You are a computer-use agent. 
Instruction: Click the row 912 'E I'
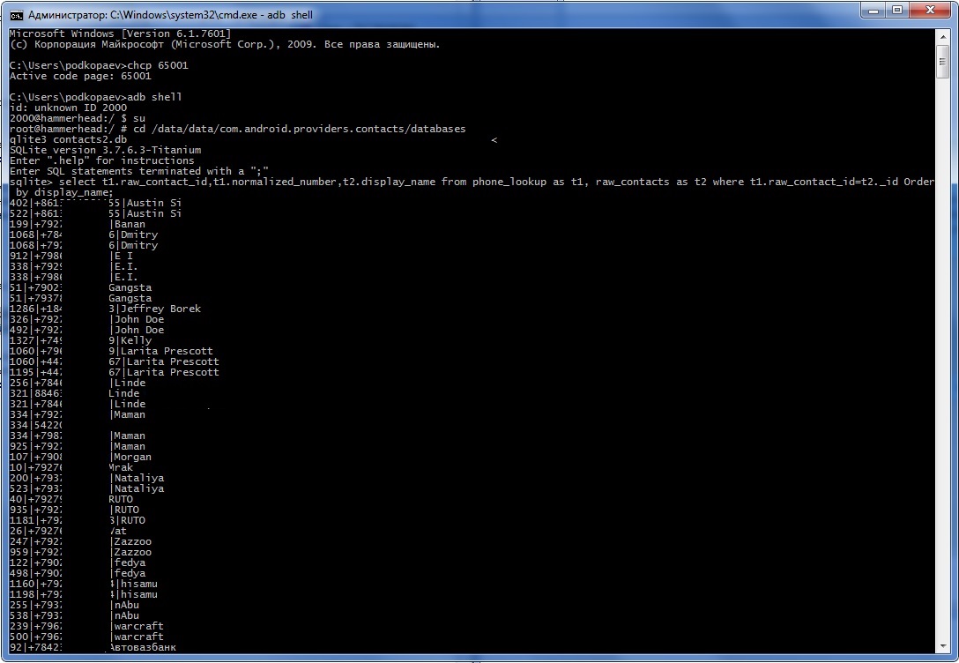[71, 256]
